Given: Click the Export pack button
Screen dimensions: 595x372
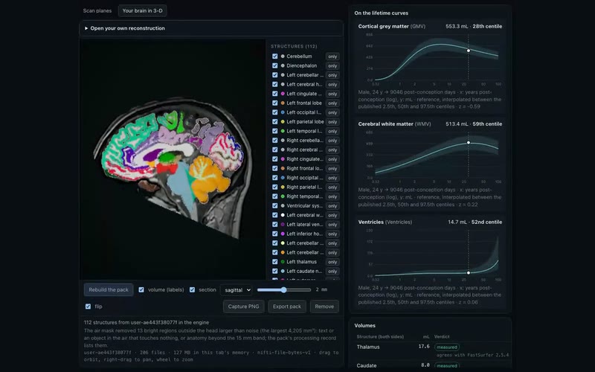Looking at the screenshot, I should (x=287, y=307).
